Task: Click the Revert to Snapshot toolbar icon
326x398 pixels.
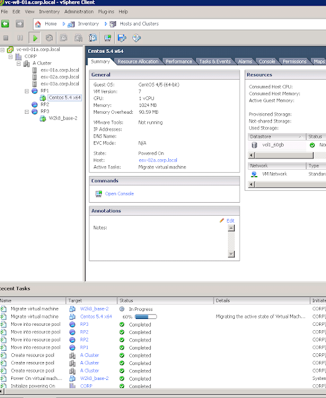Action: pos(78,38)
